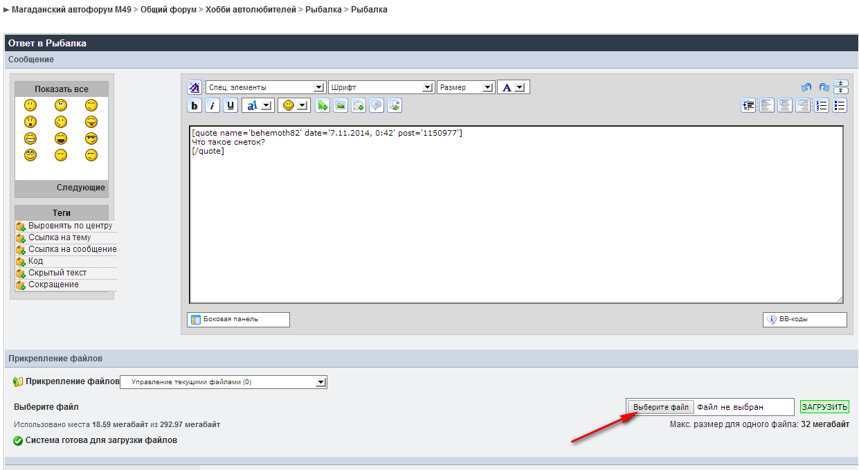This screenshot has width=859, height=470.
Task: Select the Скрытый текст tag
Action: [x=57, y=273]
